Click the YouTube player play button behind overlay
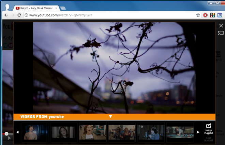This screenshot has height=145, width=225. click(x=9, y=139)
